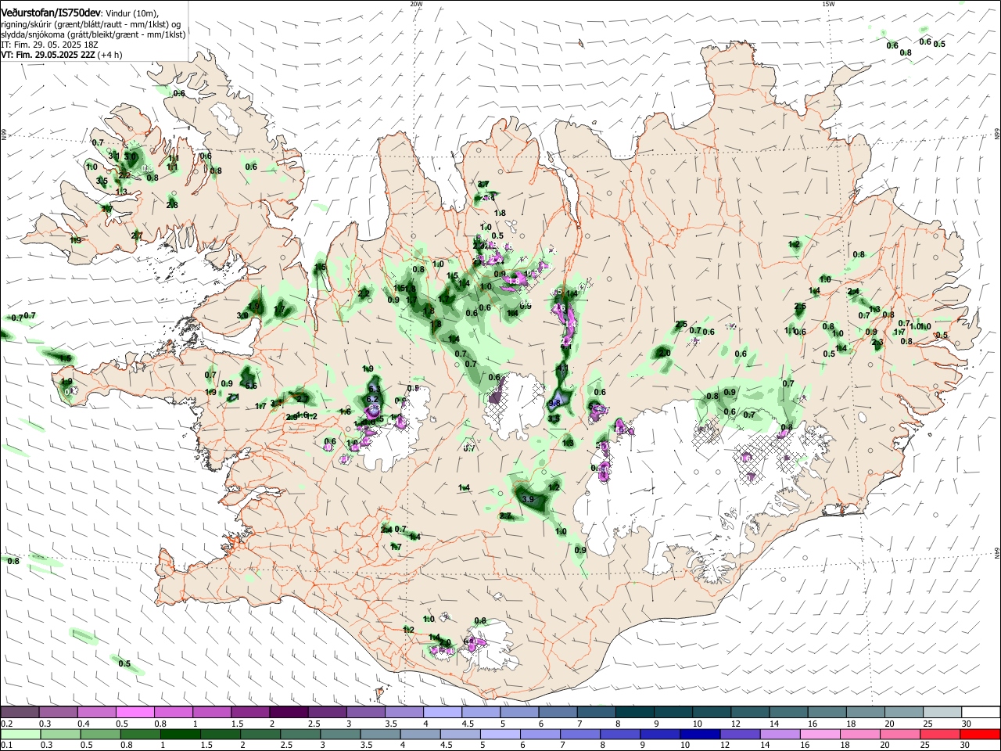Click the 'VT: Fim. 29.05.2025 22Z (+4 h)' line
1001x751 pixels.
click(x=62, y=55)
